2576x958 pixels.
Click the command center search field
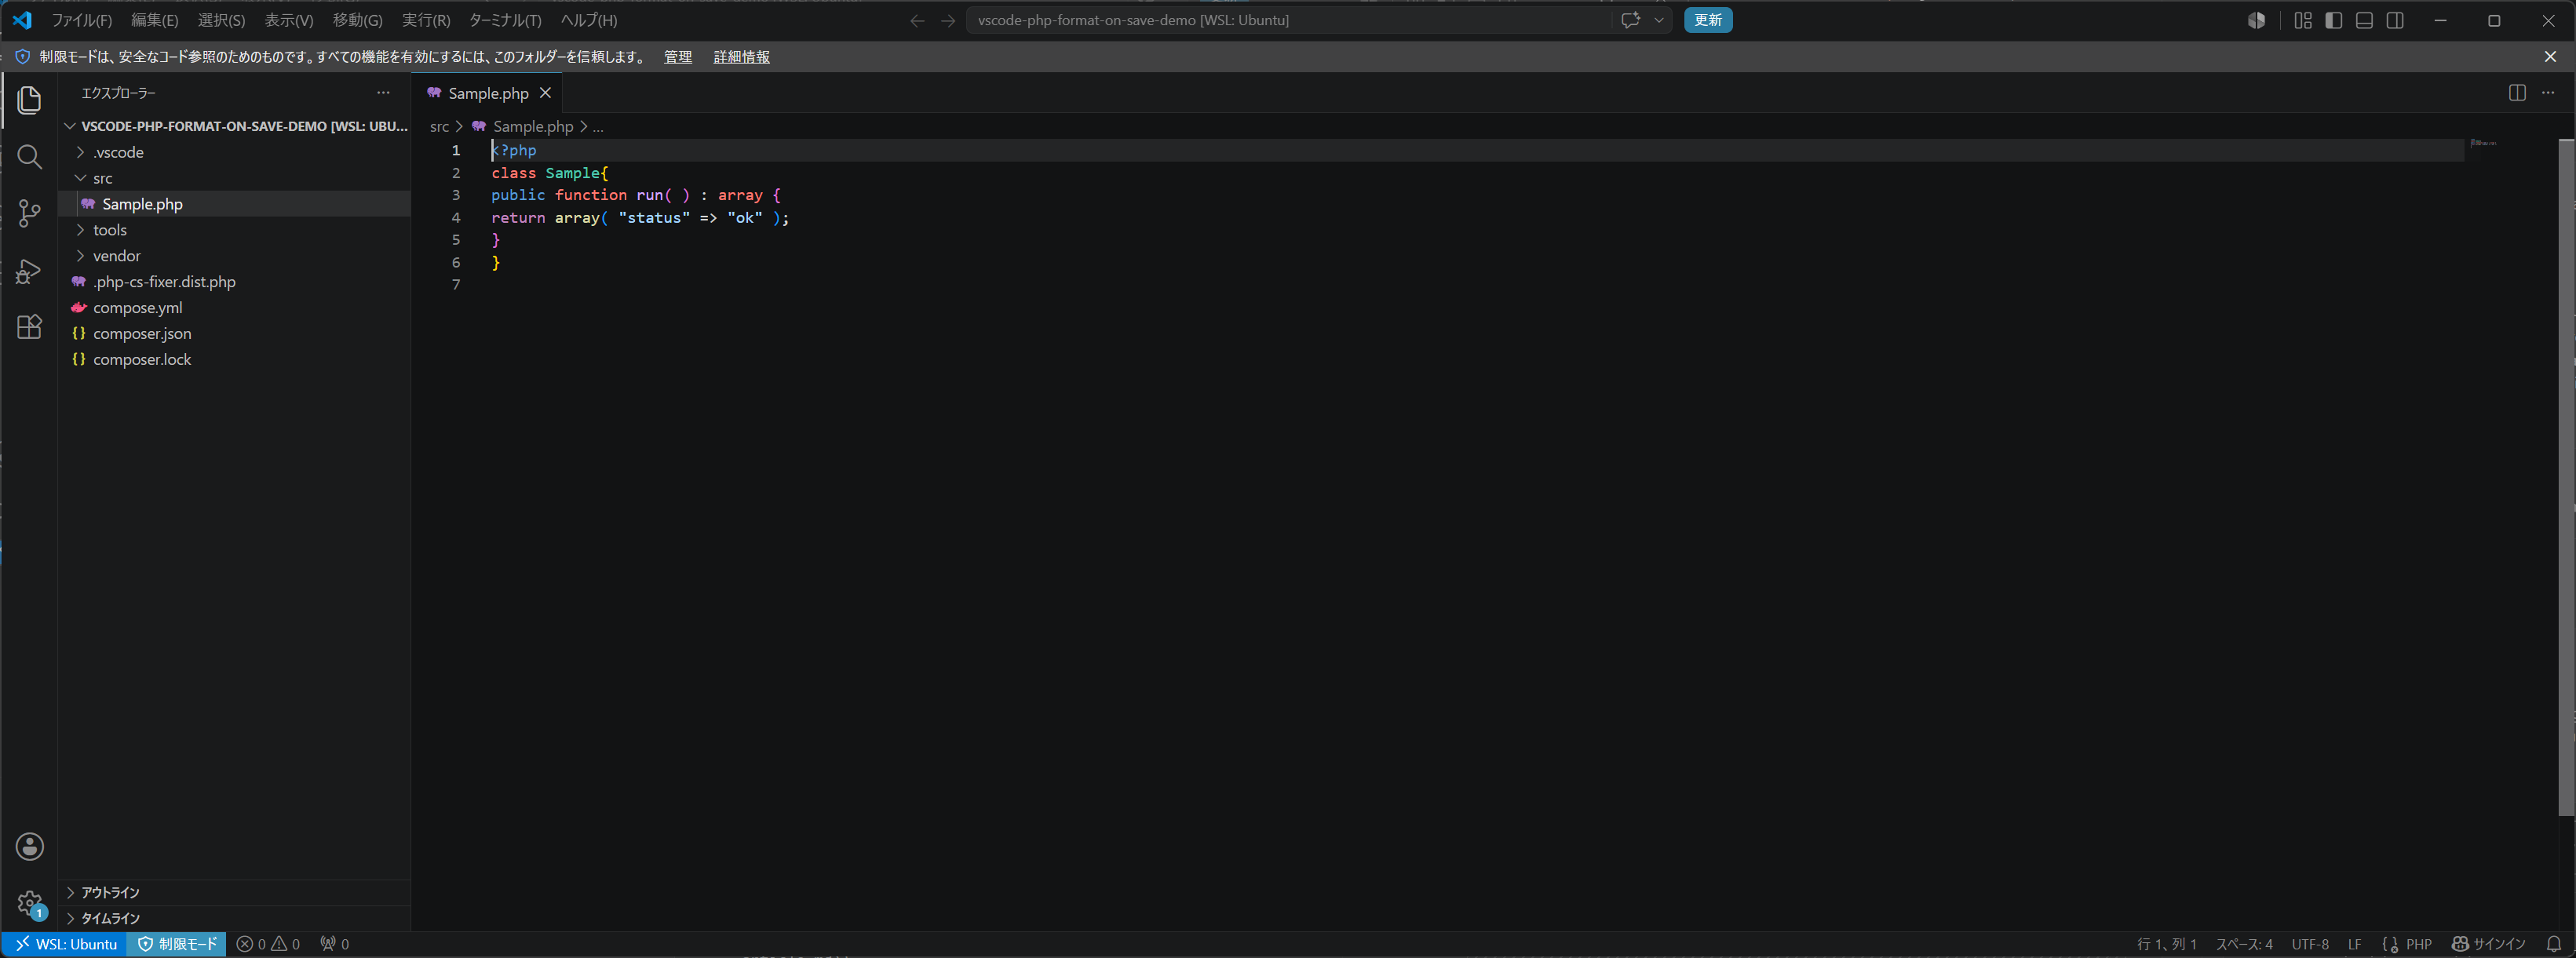tap(1290, 20)
